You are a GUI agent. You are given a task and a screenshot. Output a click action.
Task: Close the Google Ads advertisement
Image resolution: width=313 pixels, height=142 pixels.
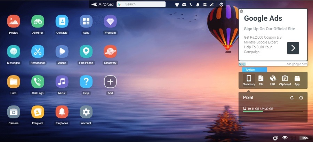tap(241, 11)
